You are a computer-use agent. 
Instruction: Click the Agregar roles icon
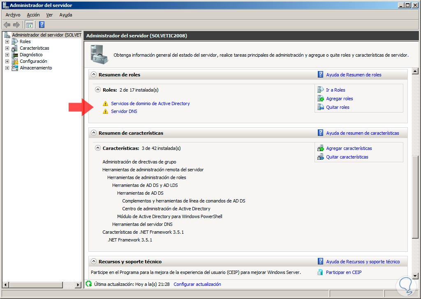tap(321, 99)
